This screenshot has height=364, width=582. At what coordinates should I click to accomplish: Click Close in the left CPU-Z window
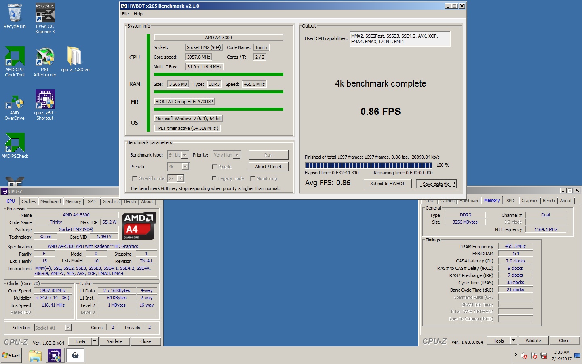point(145,341)
